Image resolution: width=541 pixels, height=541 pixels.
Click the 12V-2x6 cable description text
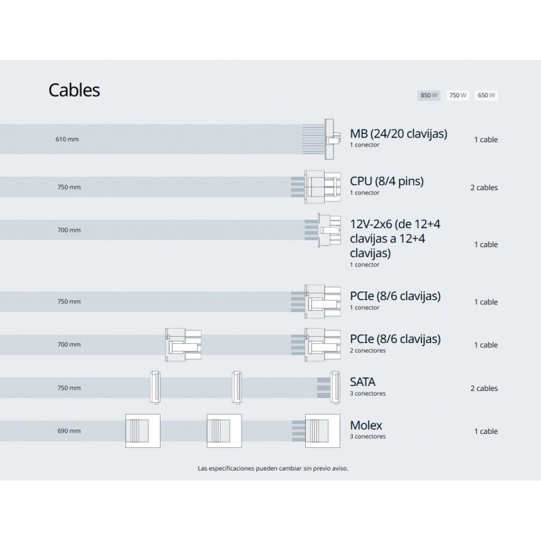[x=396, y=238]
